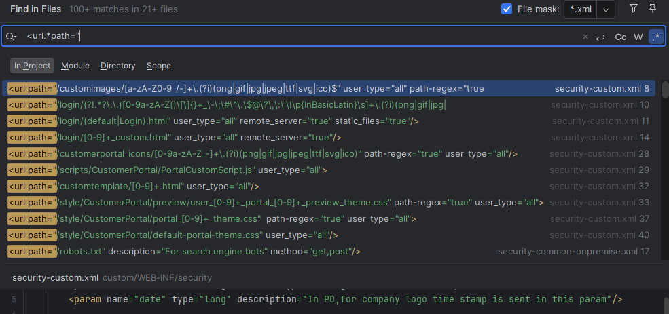This screenshot has width=669, height=314.
Task: Switch to Module scope tab
Action: click(75, 66)
